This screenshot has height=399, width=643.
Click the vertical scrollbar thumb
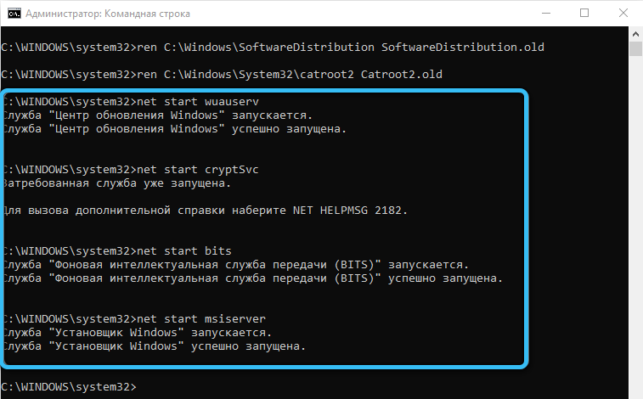point(635,48)
